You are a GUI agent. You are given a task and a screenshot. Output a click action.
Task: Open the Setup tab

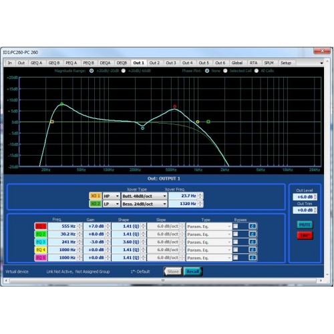coord(286,63)
